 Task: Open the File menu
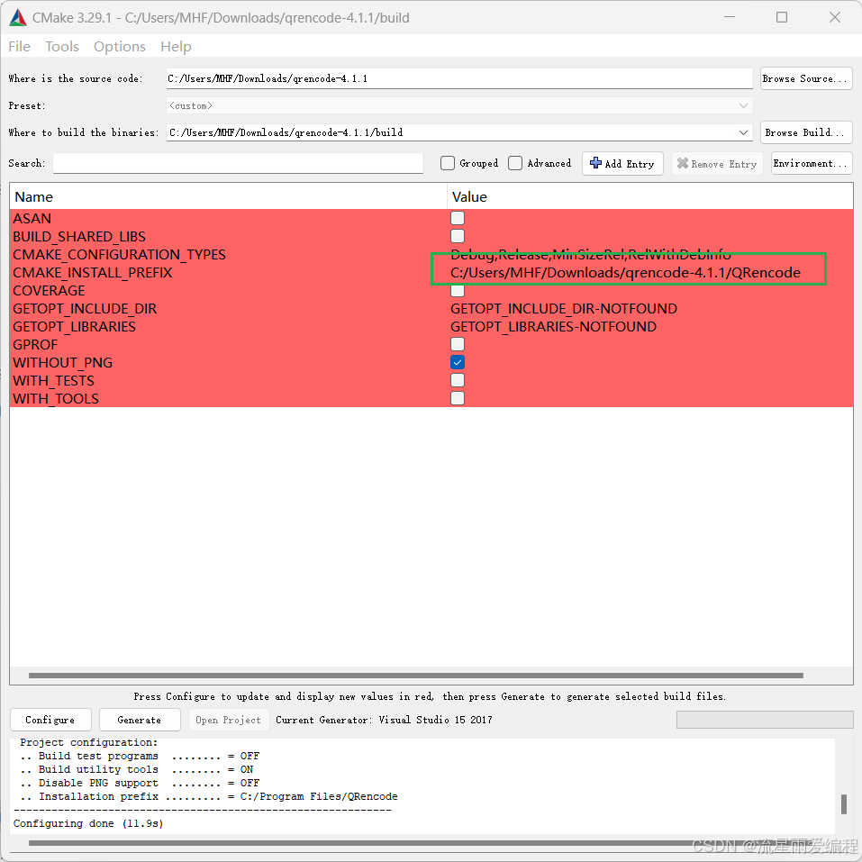19,47
